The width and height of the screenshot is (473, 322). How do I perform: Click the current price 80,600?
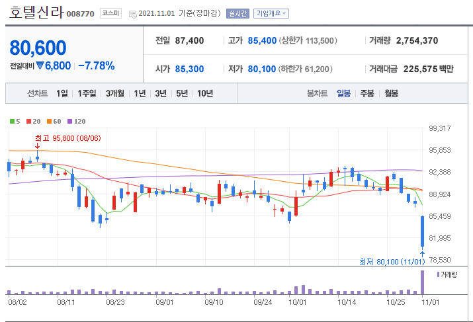tap(38, 48)
